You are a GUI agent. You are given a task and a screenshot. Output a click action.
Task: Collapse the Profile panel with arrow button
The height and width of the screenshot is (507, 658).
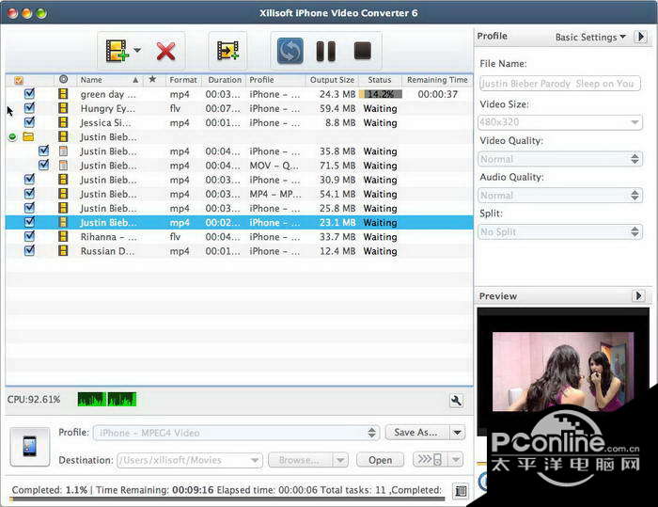640,37
